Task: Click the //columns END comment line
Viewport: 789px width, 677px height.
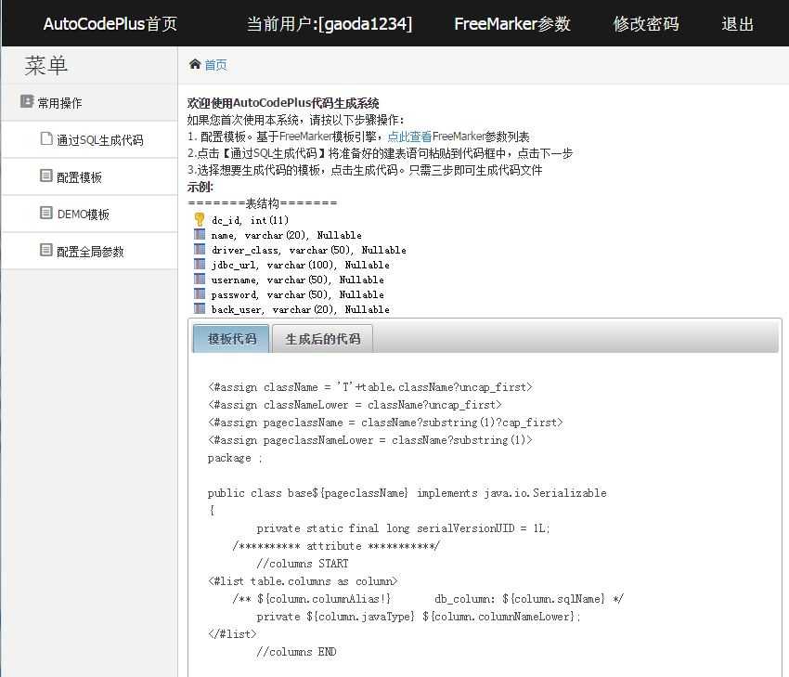Action: click(x=296, y=651)
